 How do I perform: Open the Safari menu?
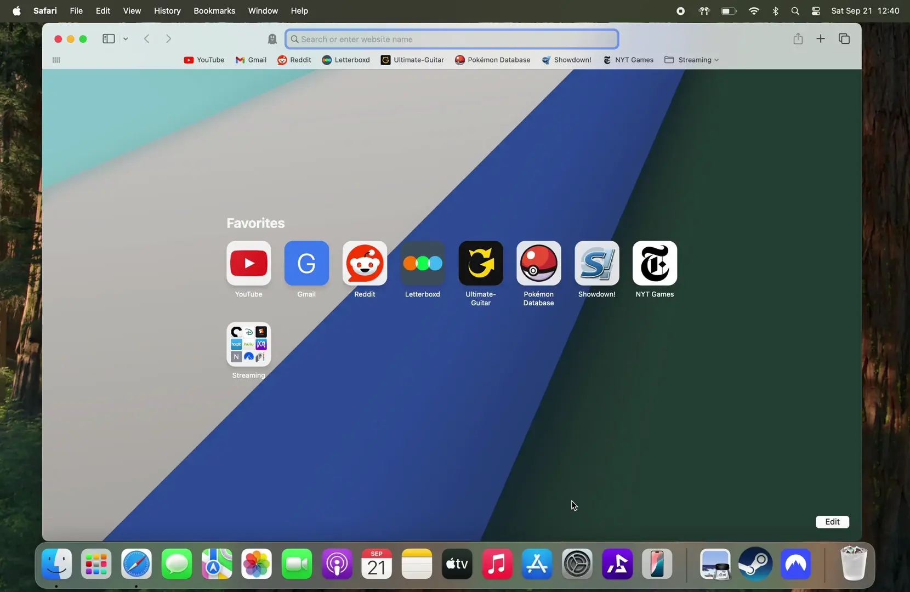(x=45, y=11)
